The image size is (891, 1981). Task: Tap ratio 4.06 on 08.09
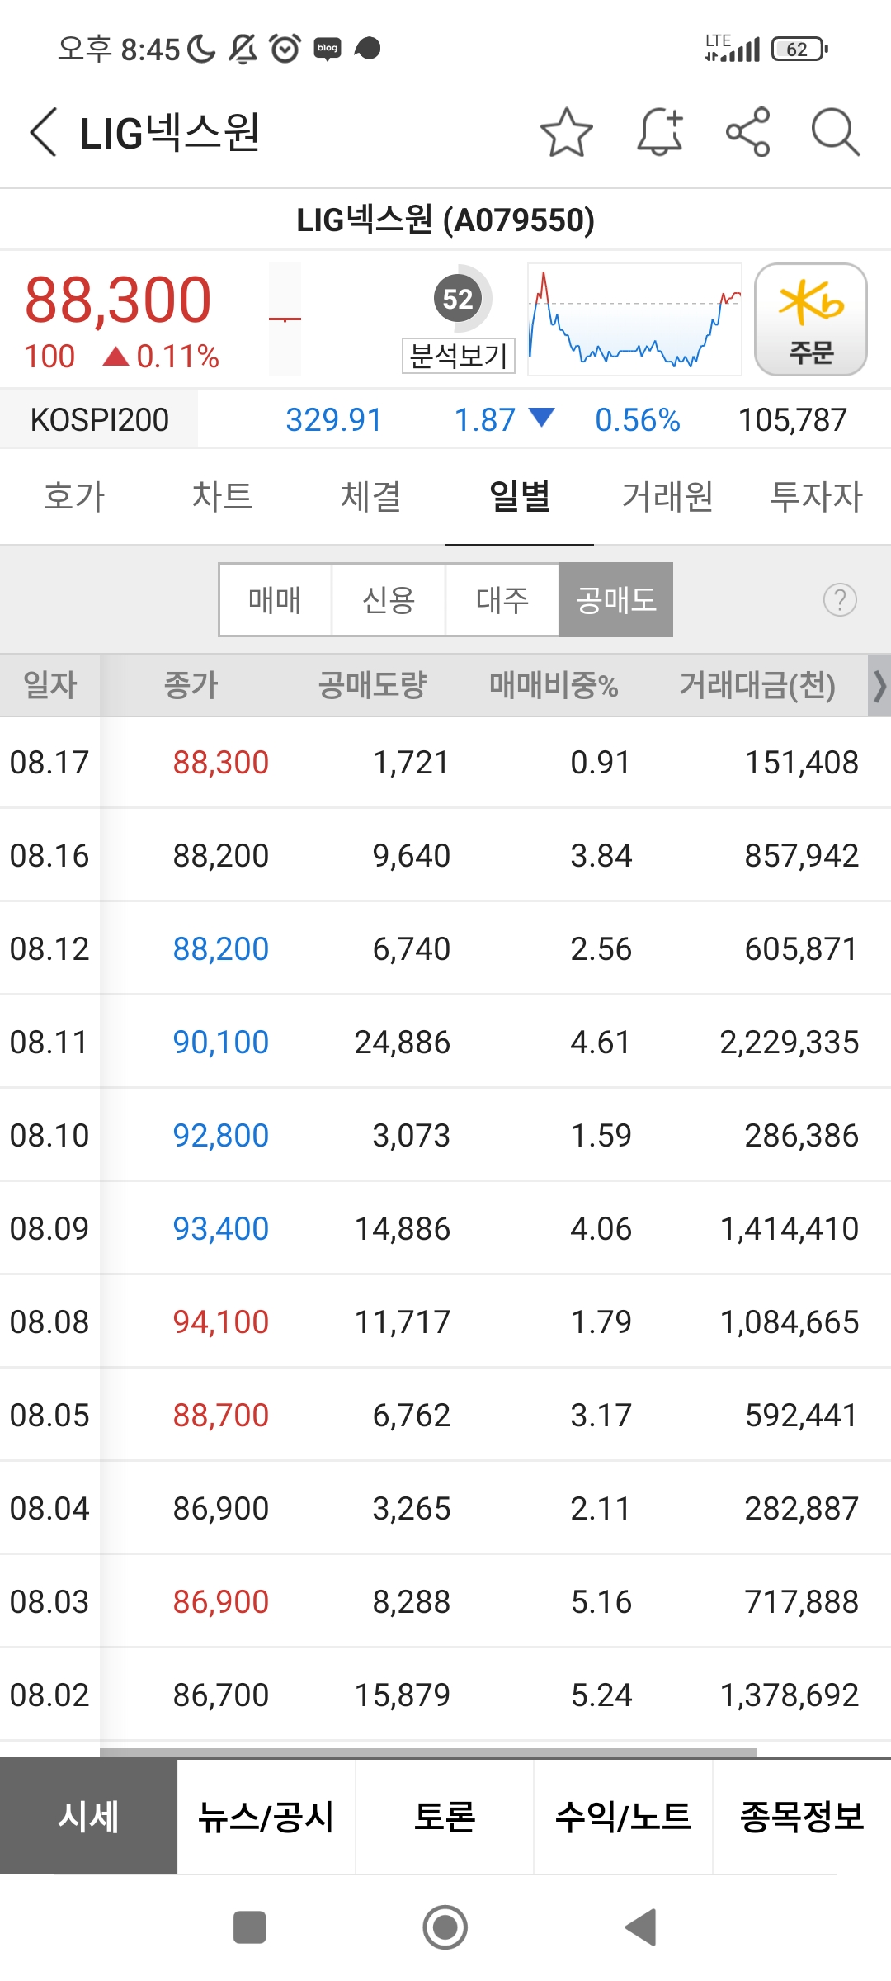pyautogui.click(x=601, y=1228)
